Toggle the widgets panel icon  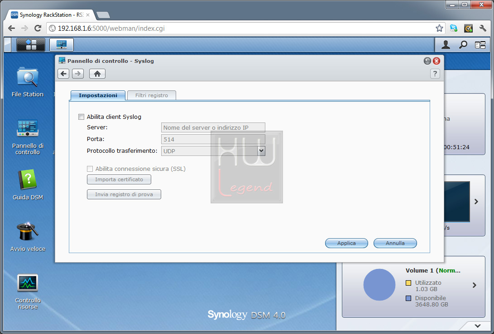(x=480, y=45)
